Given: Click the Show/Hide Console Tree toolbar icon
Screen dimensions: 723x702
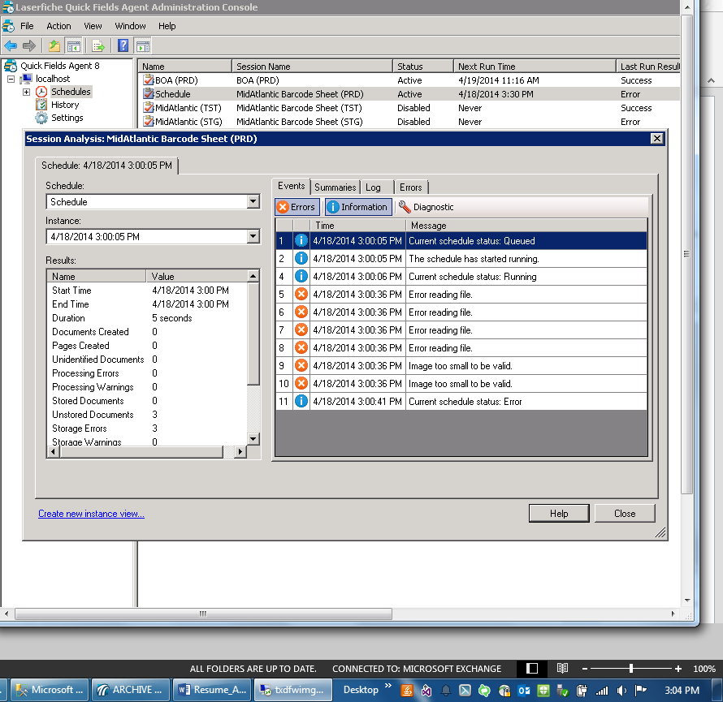Looking at the screenshot, I should click(x=73, y=45).
